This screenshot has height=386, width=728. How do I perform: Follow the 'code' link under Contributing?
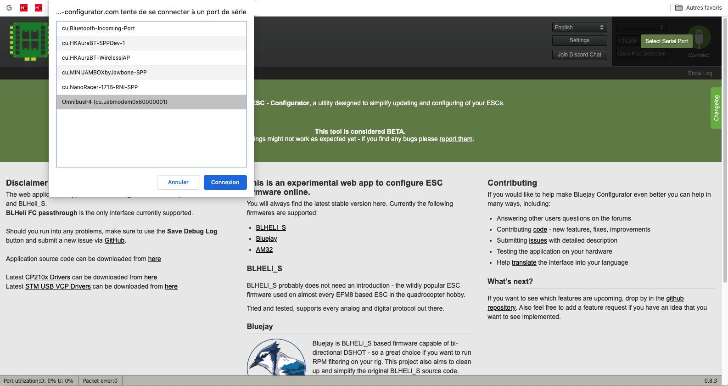point(540,229)
